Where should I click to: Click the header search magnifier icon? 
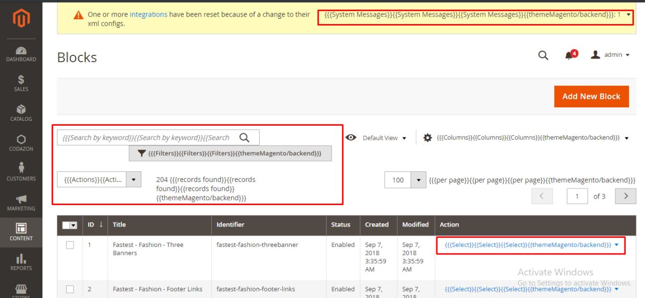click(x=543, y=55)
